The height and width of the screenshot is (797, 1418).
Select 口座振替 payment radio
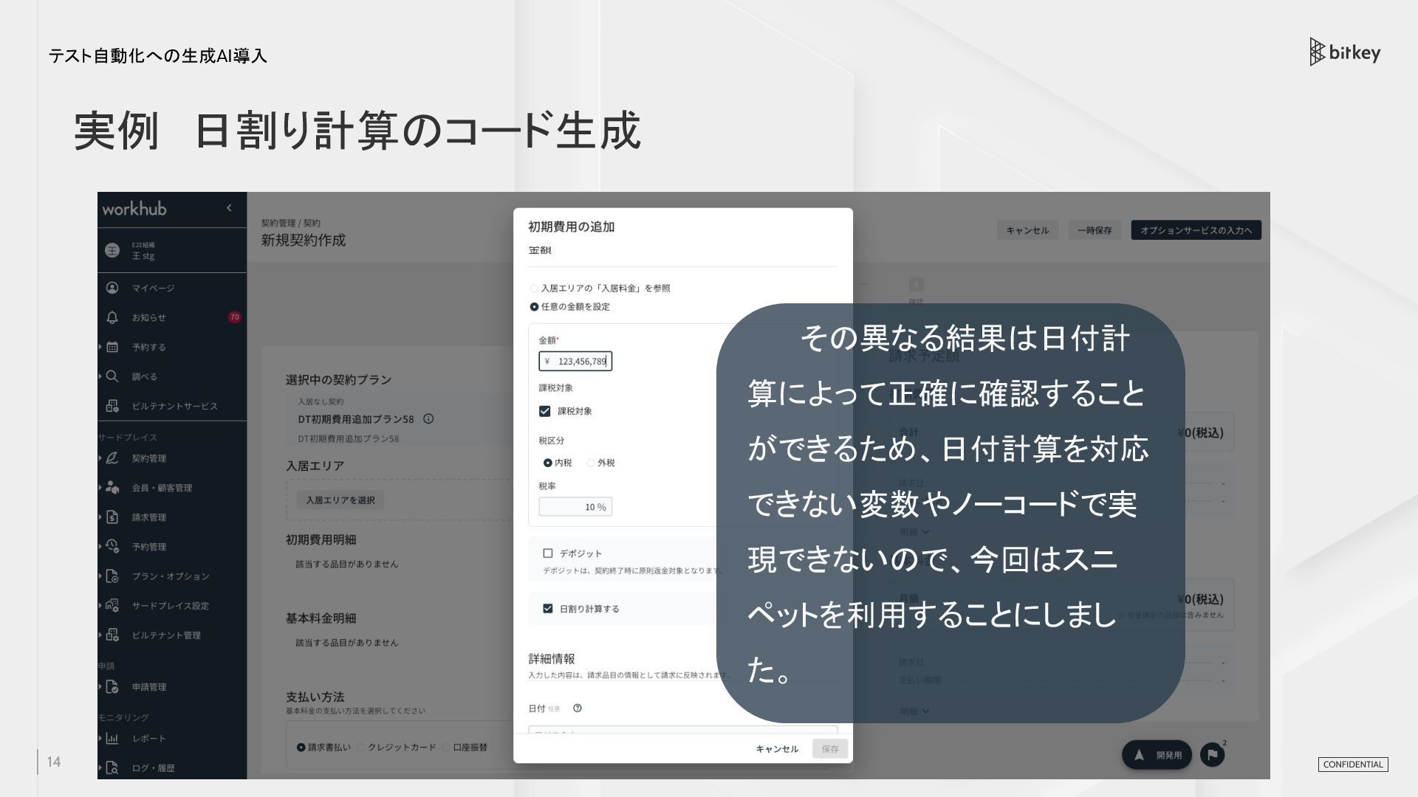[446, 748]
